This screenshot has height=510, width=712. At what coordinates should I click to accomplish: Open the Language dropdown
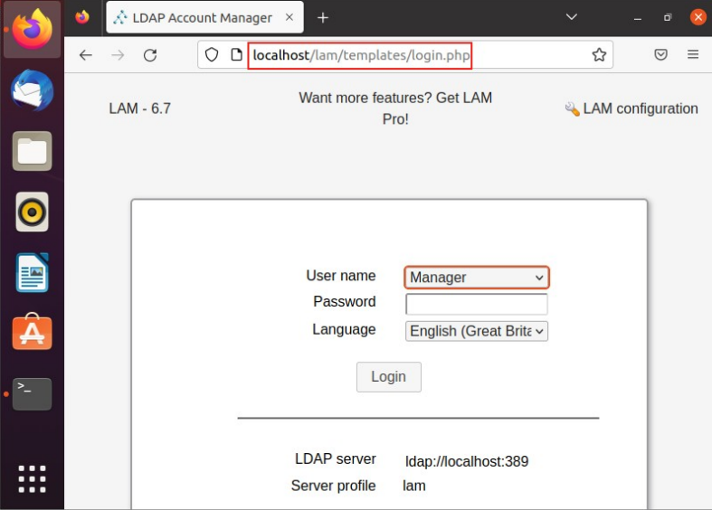477,331
